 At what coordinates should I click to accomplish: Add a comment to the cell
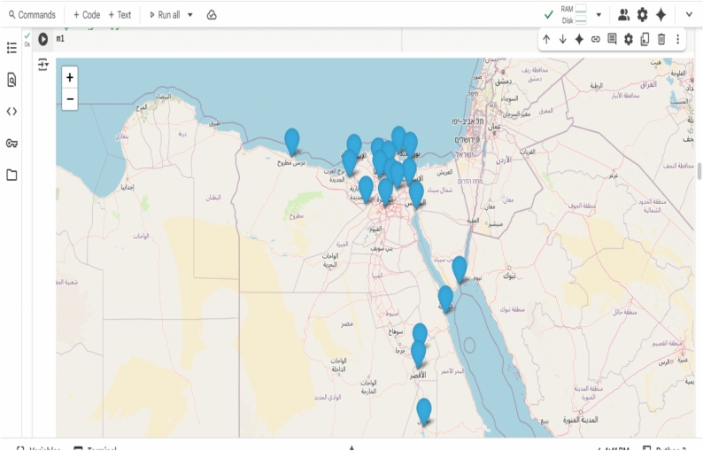(x=612, y=39)
